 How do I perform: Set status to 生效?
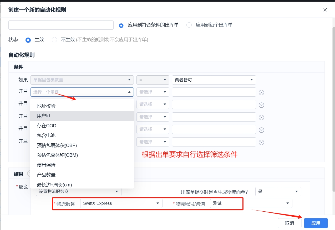(x=28, y=40)
